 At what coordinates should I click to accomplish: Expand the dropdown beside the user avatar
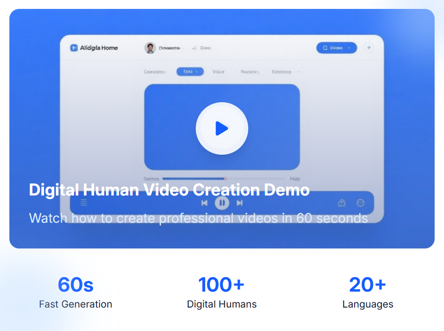tap(183, 48)
